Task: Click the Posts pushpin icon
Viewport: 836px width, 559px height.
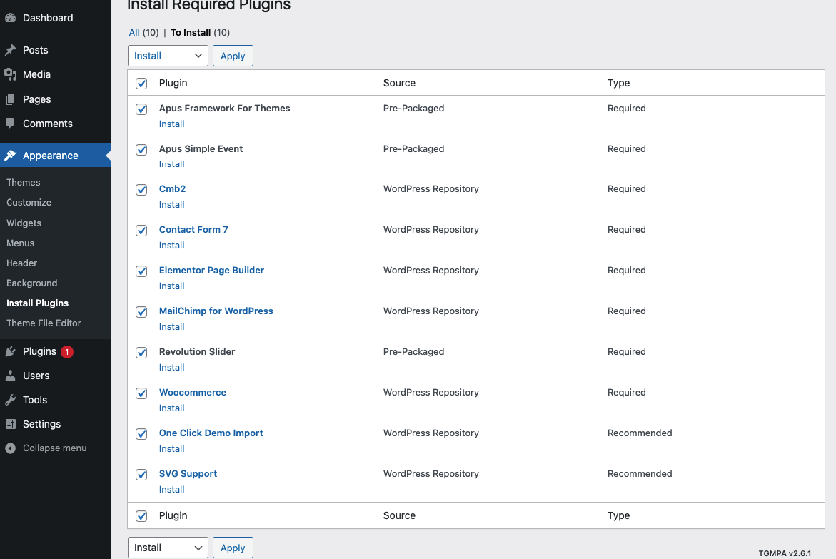Action: (11, 50)
